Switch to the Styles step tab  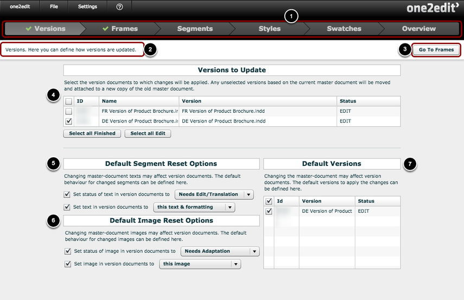pyautogui.click(x=270, y=29)
